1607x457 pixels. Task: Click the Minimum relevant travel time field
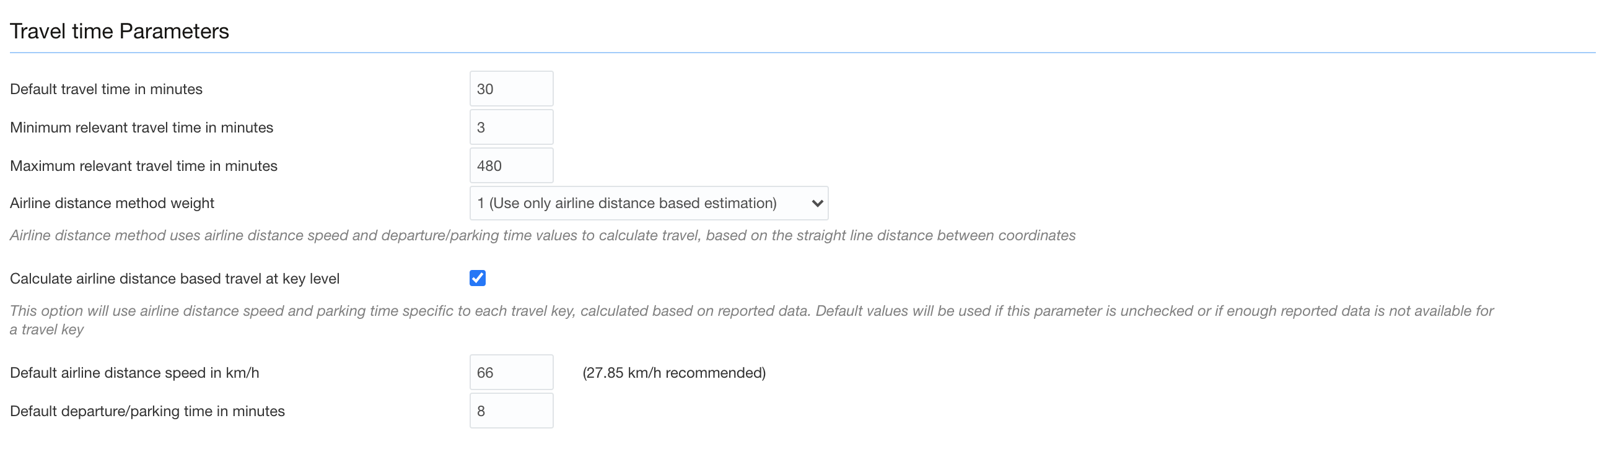(x=511, y=126)
